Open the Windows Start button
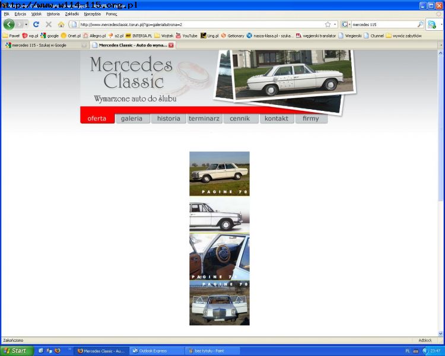Screen dimensions: 445x356 (17, 351)
